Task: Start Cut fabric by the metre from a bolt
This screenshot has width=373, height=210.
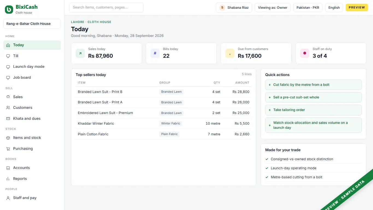Action: click(x=313, y=85)
